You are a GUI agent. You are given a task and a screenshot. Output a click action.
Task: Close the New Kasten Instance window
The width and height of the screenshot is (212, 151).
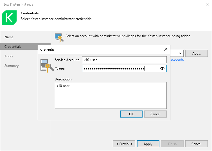[x=208, y=4]
